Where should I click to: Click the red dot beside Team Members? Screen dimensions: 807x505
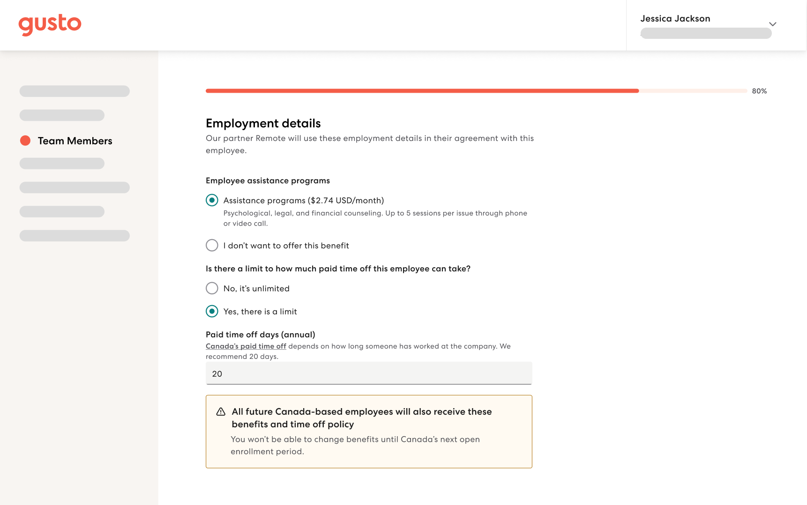[x=25, y=141]
